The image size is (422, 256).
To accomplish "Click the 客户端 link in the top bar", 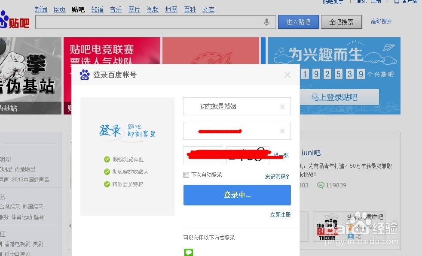I will pos(410,1).
